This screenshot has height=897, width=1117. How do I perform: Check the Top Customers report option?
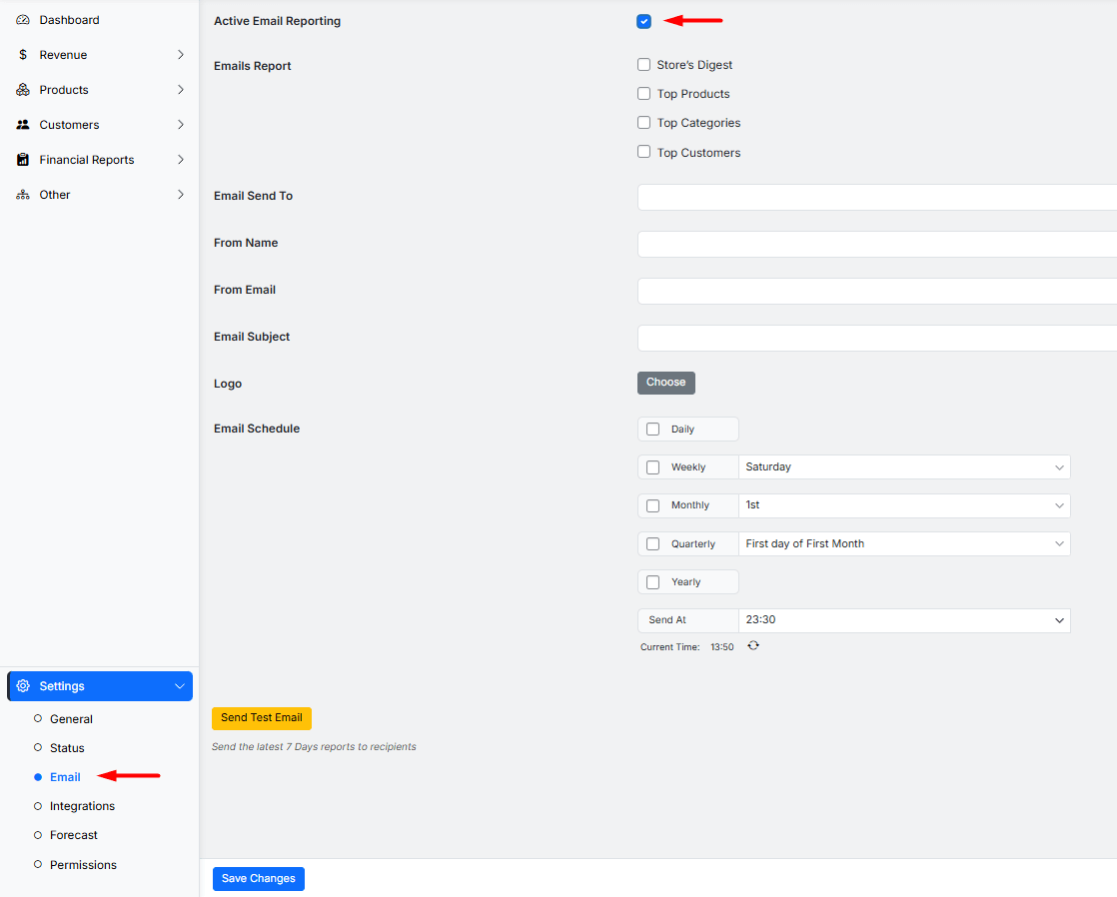[x=644, y=153]
